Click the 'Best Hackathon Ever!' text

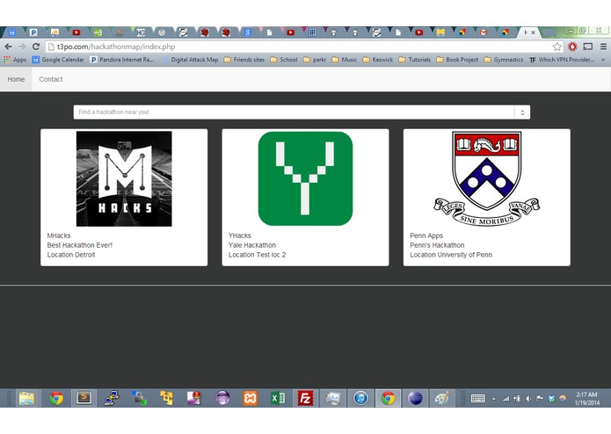pos(79,245)
